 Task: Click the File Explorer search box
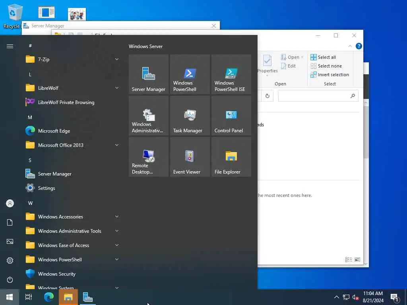click(x=318, y=96)
